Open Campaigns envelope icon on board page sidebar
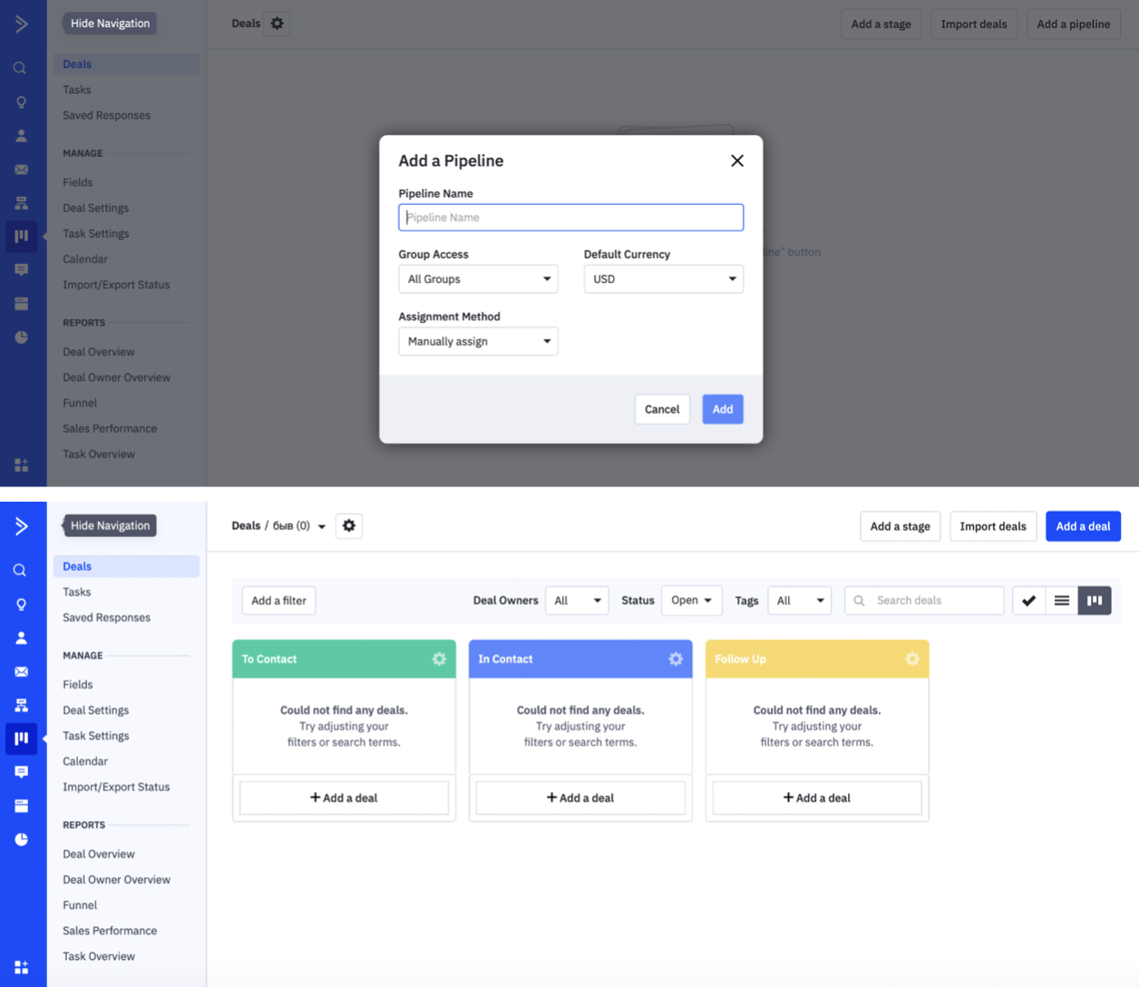 coord(21,672)
